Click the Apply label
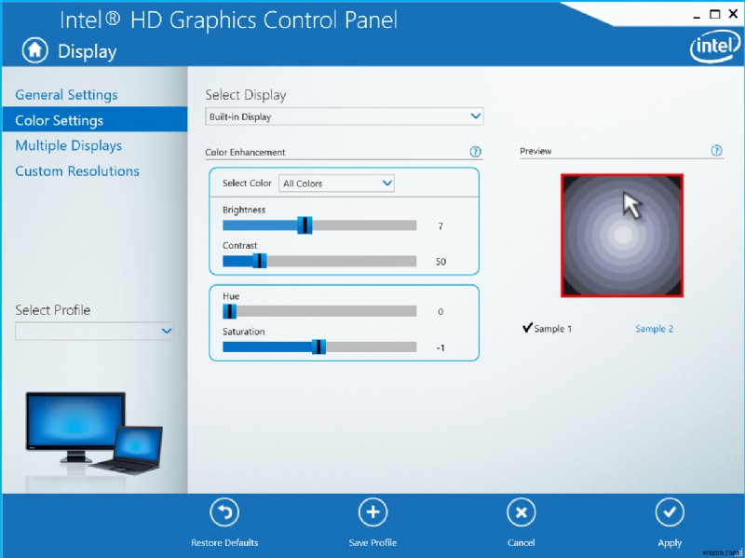This screenshot has height=558, width=745. [670, 543]
